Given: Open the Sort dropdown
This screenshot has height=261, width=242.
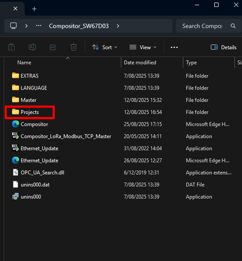Looking at the screenshot, I should pyautogui.click(x=105, y=47).
